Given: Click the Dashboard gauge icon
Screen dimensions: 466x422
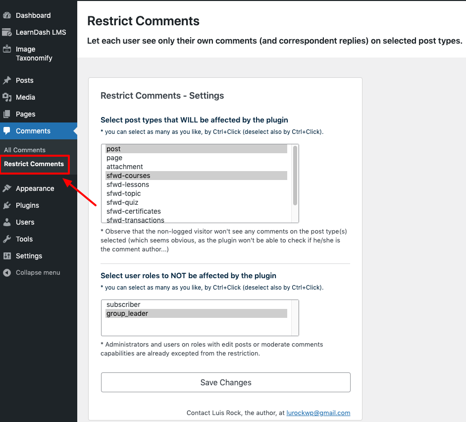Looking at the screenshot, I should tap(7, 15).
